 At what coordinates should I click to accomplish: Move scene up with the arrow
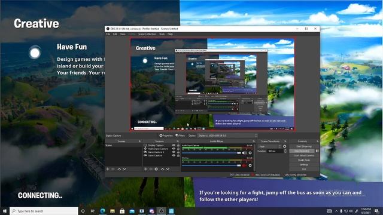(119, 169)
